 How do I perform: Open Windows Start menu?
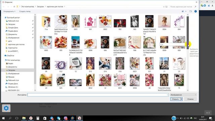(x=3, y=118)
